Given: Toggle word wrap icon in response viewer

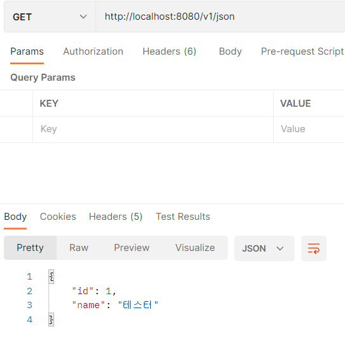Looking at the screenshot, I should click(314, 248).
